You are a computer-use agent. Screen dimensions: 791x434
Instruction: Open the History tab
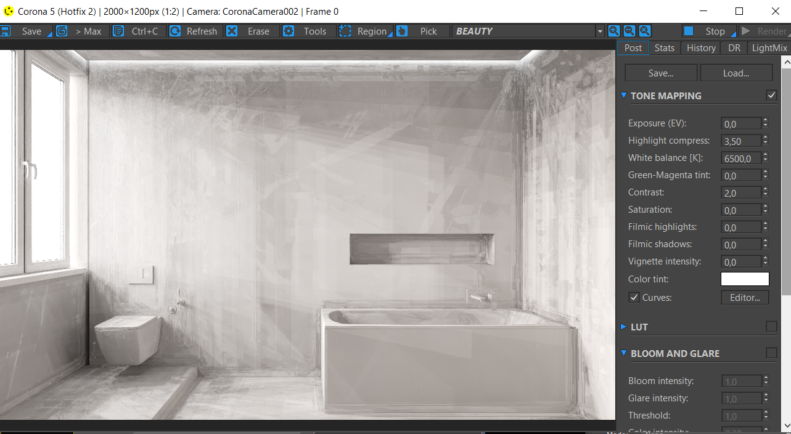tap(701, 48)
